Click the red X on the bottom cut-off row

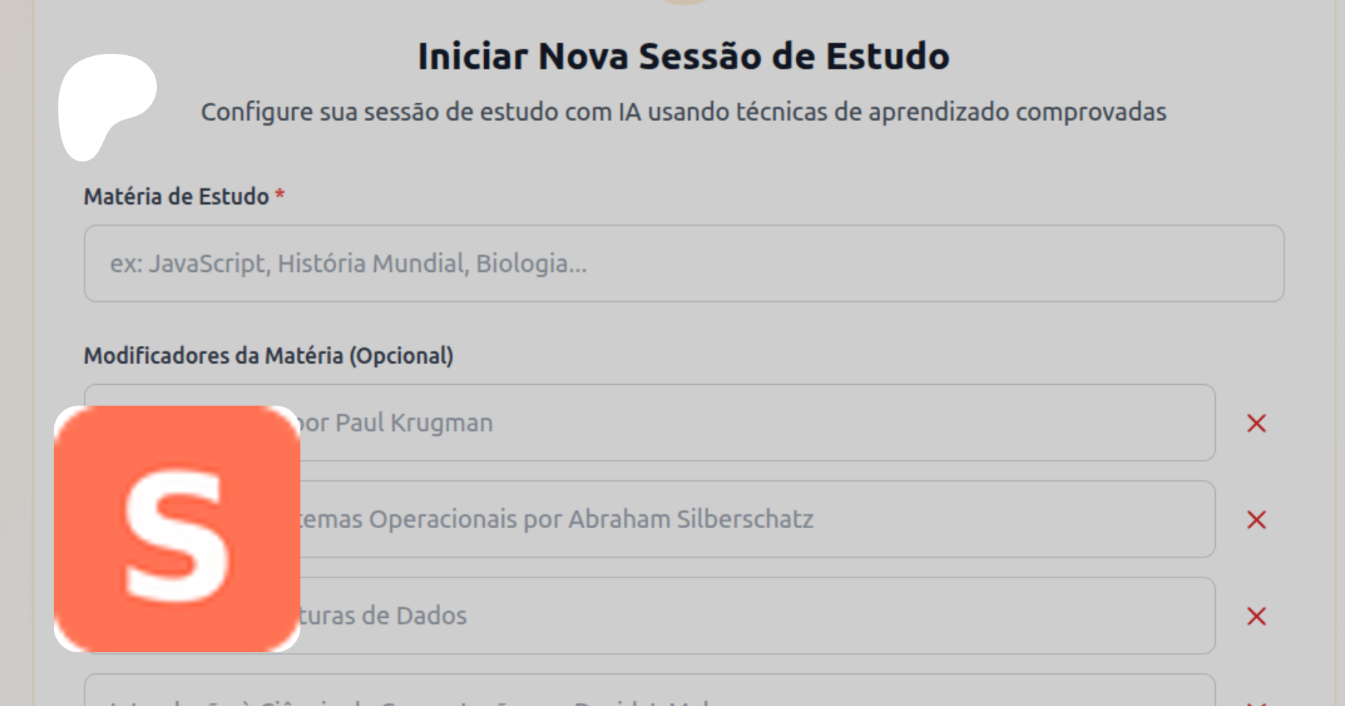[x=1256, y=702]
